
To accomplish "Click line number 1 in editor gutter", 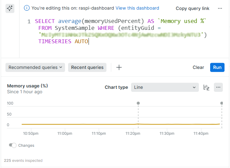I will (29, 21).
